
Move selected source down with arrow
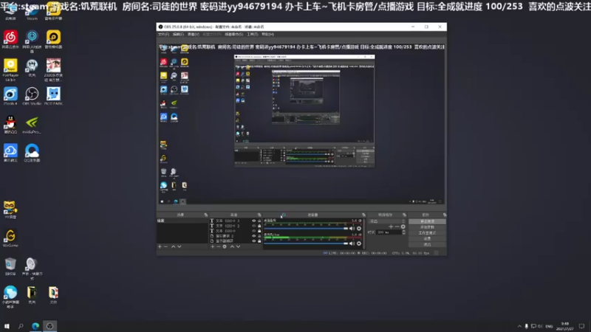point(238,246)
